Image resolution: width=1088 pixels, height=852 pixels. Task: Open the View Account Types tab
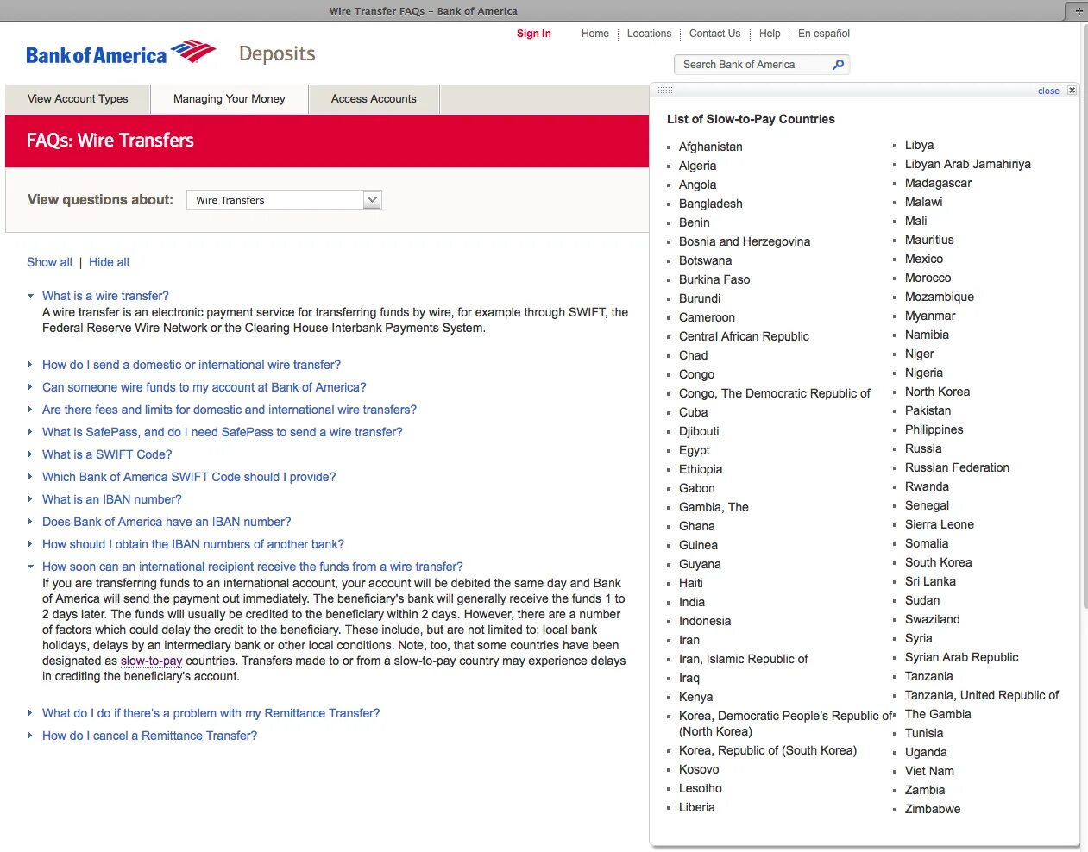[78, 99]
